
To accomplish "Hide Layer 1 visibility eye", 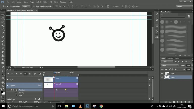I will (x=162, y=73).
